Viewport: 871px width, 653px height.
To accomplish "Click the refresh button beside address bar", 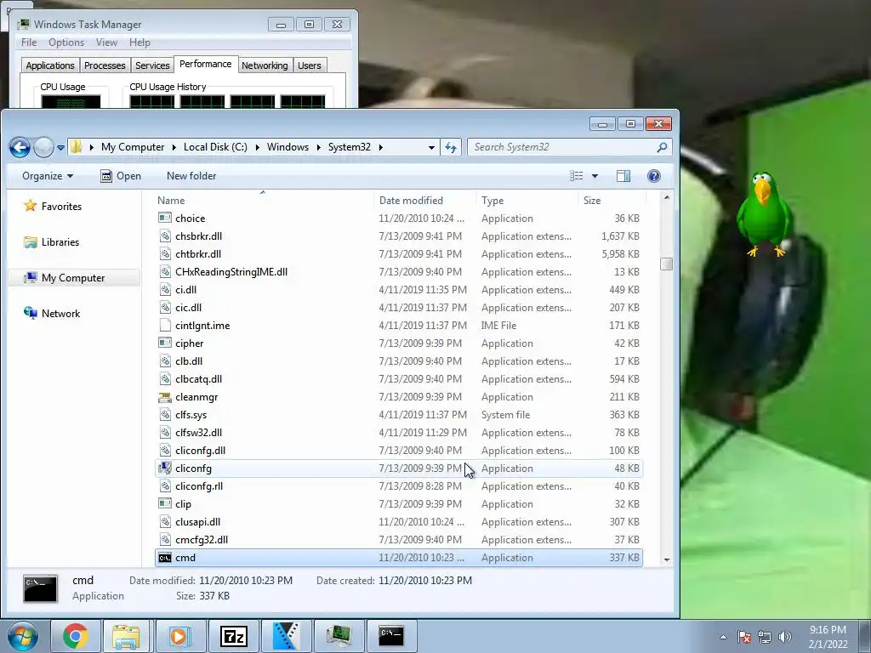I will (451, 147).
